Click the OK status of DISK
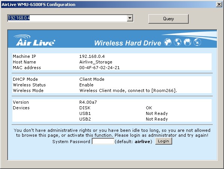The height and width of the screenshot is (169, 224). [x=149, y=108]
